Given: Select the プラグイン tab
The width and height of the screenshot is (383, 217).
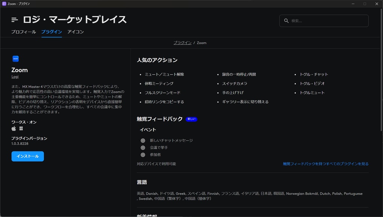Looking at the screenshot, I should pos(52,32).
